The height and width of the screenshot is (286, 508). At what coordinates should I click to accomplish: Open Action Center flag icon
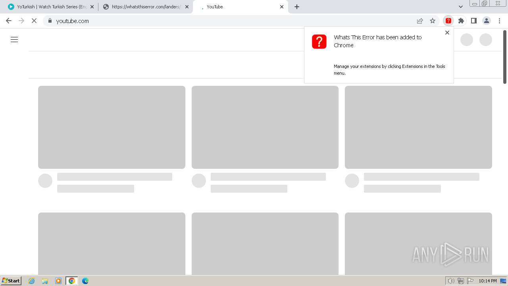coord(470,281)
